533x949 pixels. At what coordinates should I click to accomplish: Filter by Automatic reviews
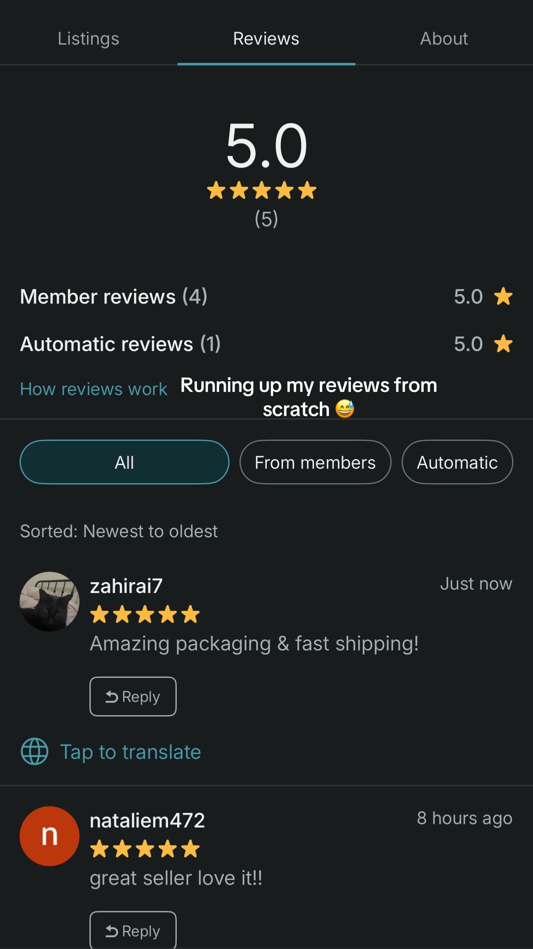click(457, 462)
